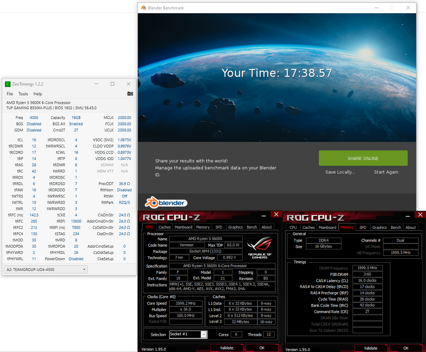Open Graphics tab in right CPU-Z window
Screen dimensions: 426x352
pyautogui.click(x=379, y=227)
